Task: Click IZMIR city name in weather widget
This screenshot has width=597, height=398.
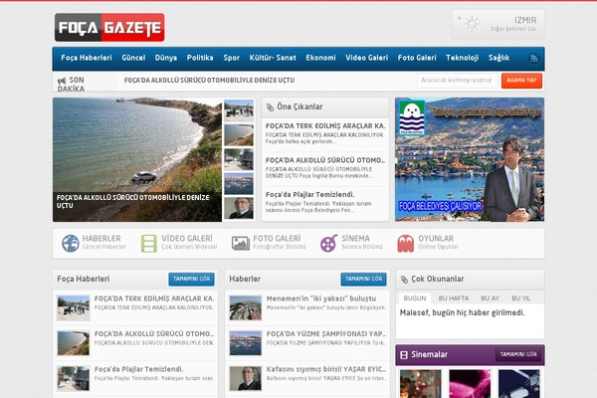Action: [525, 20]
